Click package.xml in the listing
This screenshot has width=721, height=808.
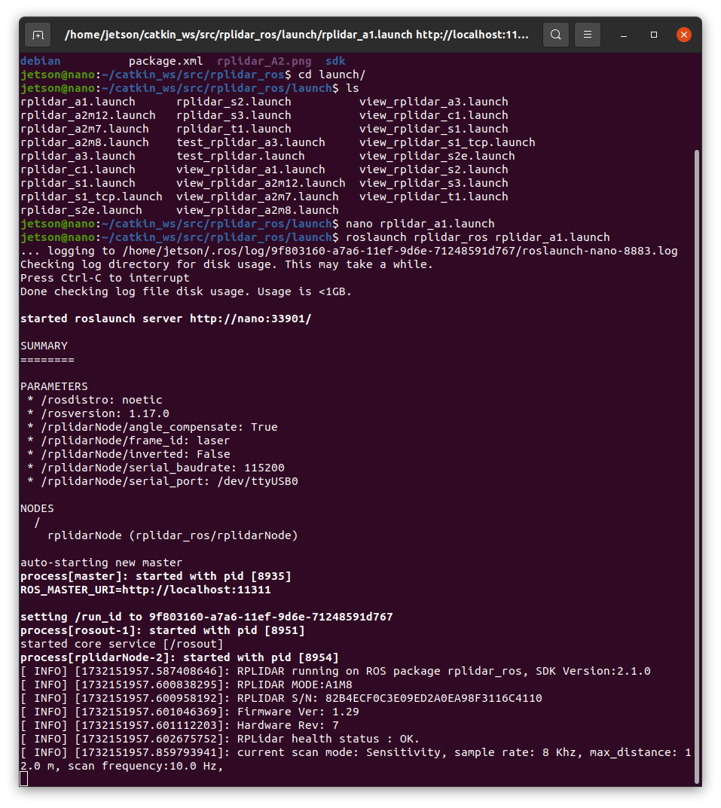tap(166, 61)
